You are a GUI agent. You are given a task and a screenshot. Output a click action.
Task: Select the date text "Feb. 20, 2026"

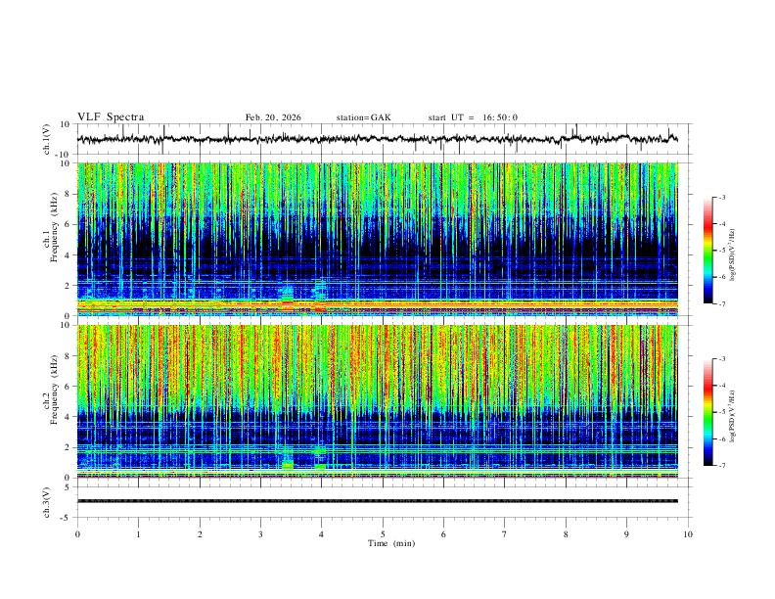pos(273,117)
